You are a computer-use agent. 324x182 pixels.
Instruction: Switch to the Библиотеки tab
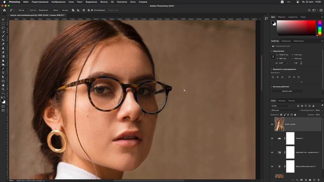(299, 41)
